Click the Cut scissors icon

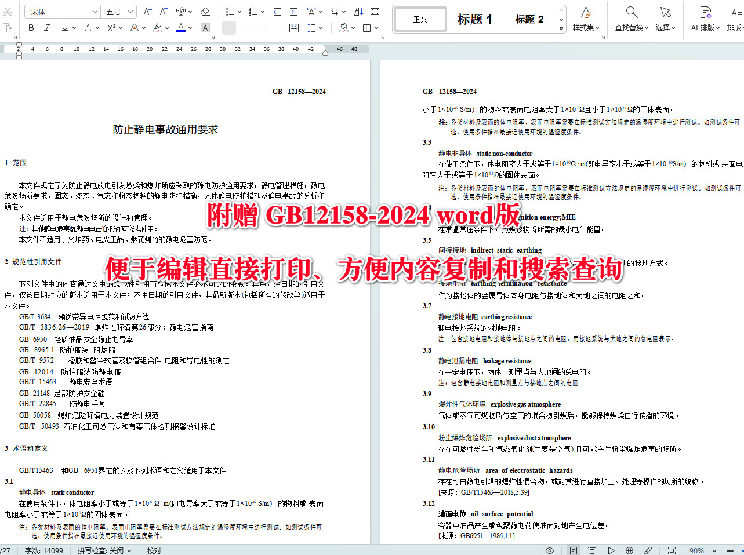click(x=7, y=12)
